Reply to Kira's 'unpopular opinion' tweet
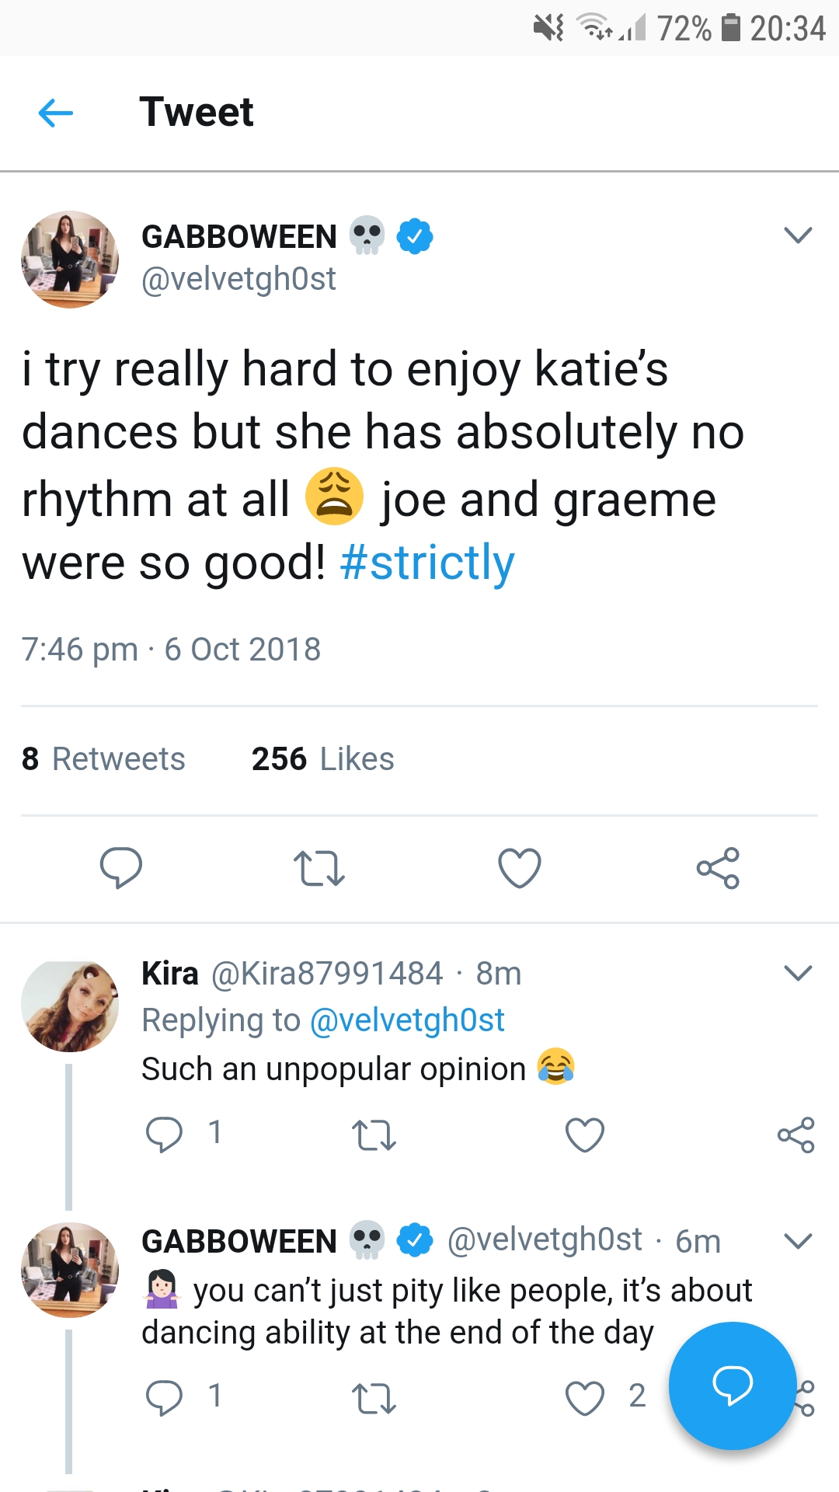This screenshot has width=839, height=1492. click(164, 1134)
